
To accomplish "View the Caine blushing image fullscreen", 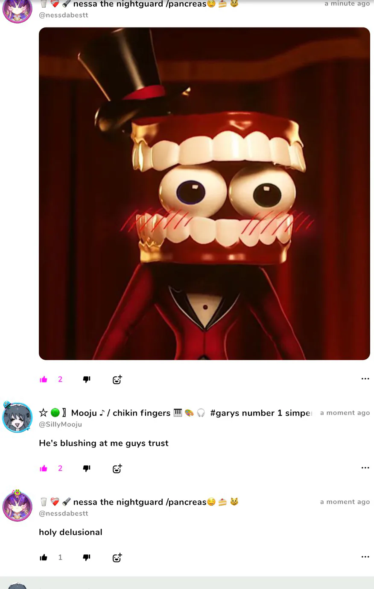I will [x=205, y=194].
